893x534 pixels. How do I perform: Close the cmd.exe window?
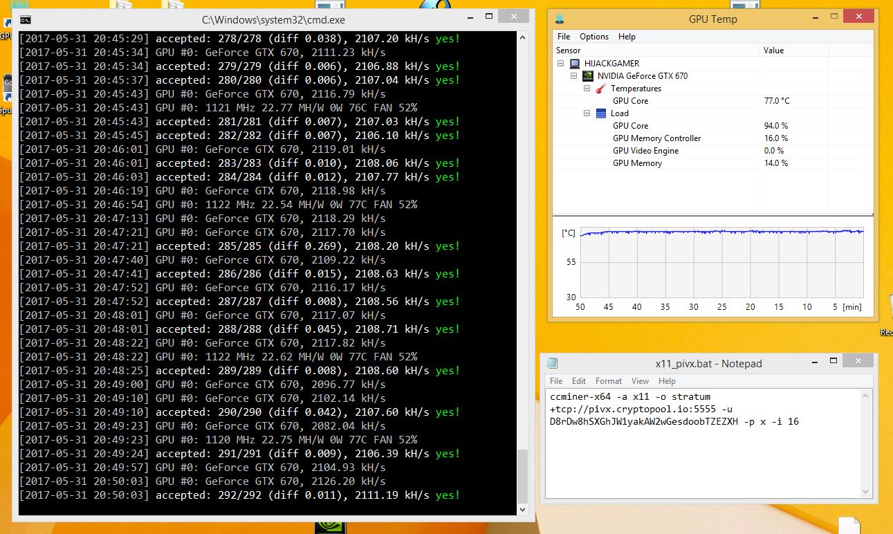tap(513, 17)
